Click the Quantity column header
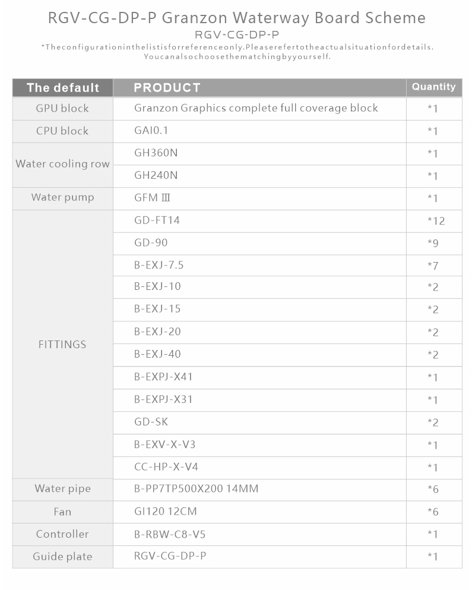The width and height of the screenshot is (472, 590). tap(433, 87)
